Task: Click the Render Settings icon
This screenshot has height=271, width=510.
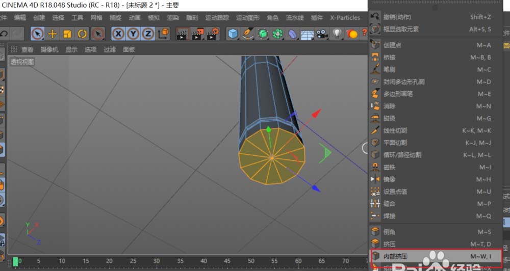Action: click(213, 34)
